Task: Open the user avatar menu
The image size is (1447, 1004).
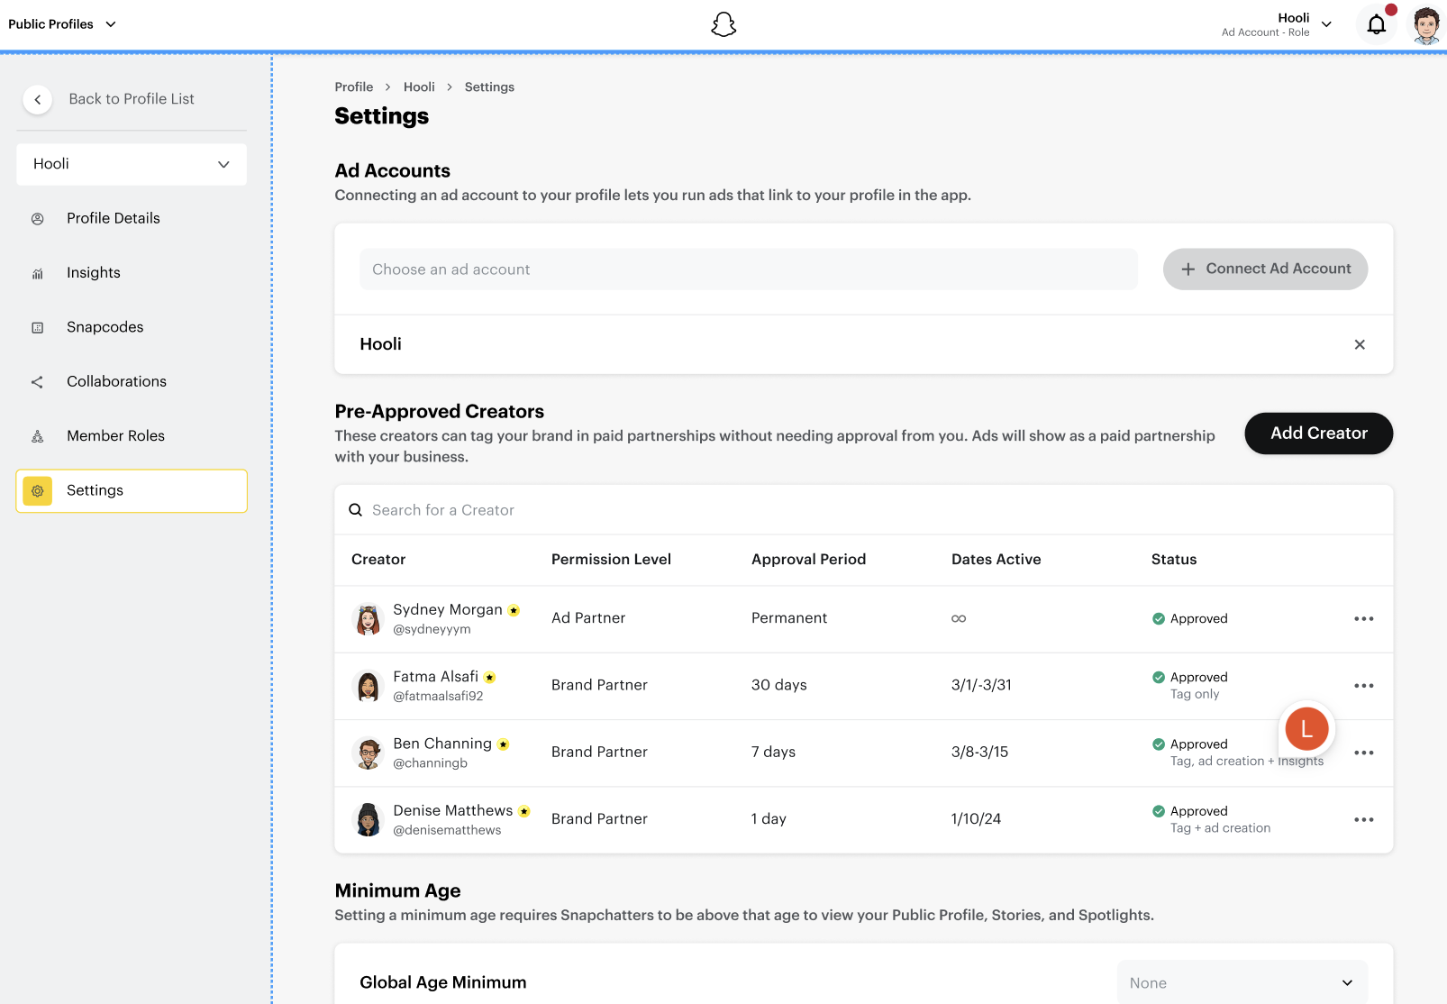Action: pos(1426,25)
